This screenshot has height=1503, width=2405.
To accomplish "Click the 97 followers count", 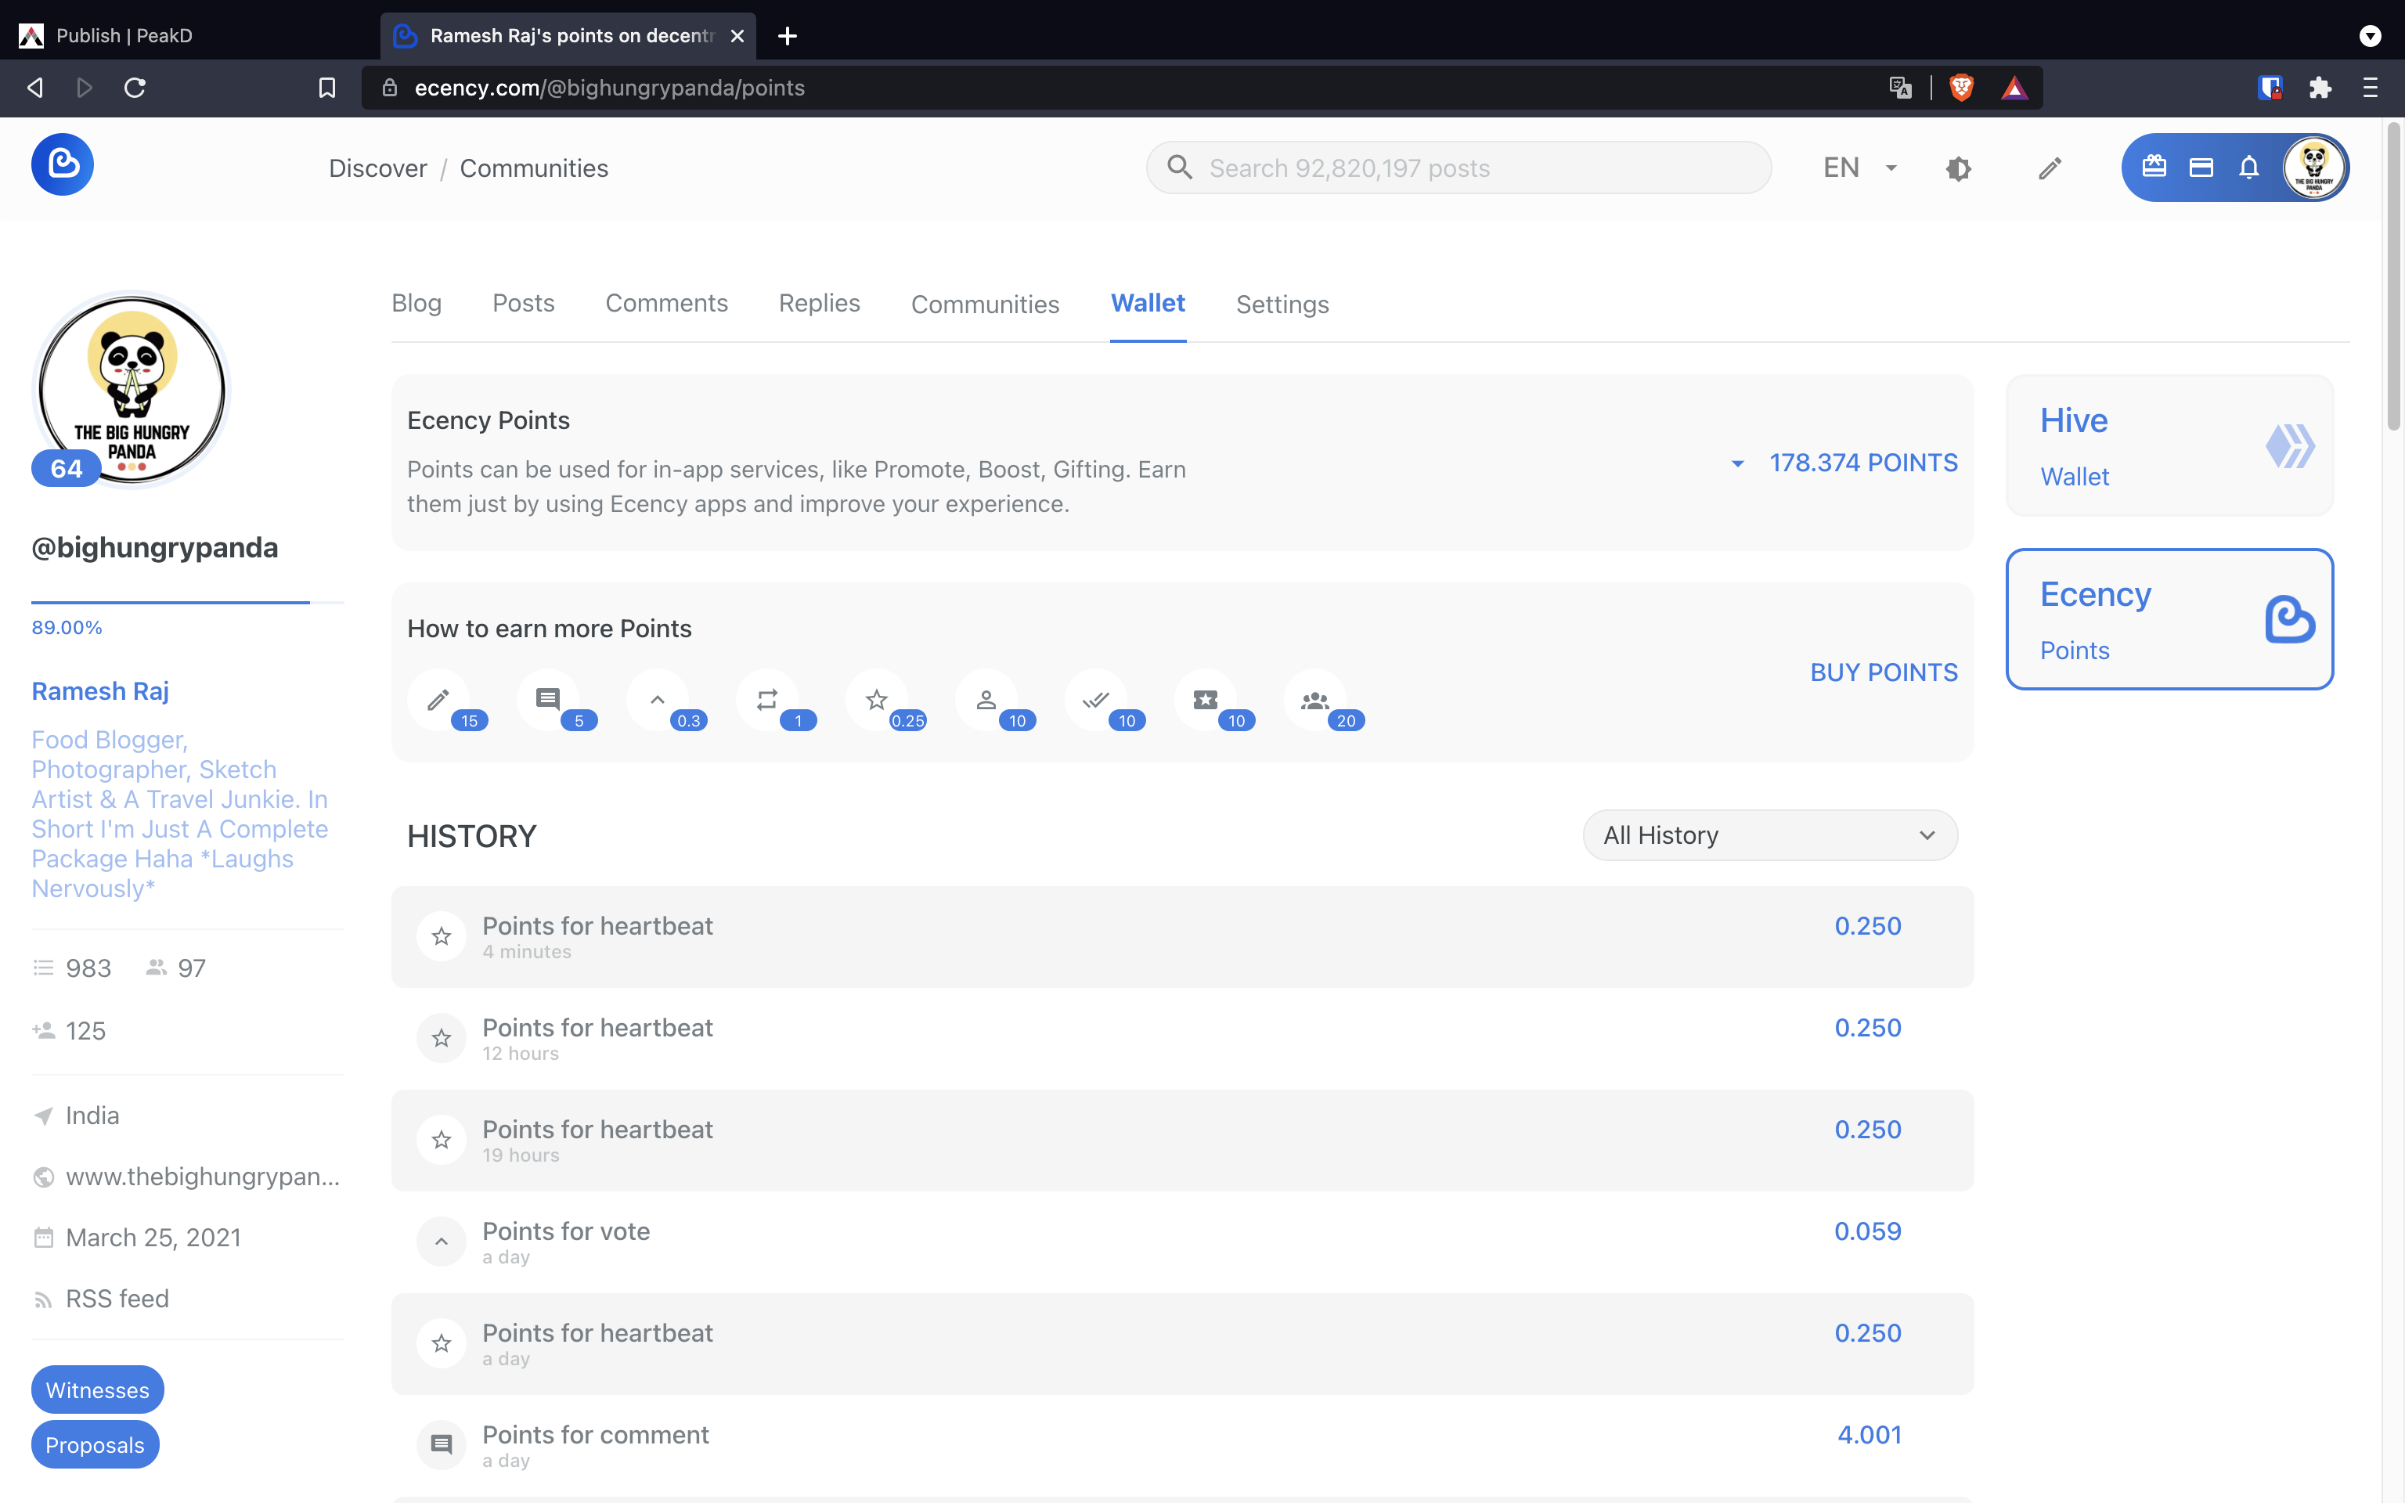I will coord(176,968).
